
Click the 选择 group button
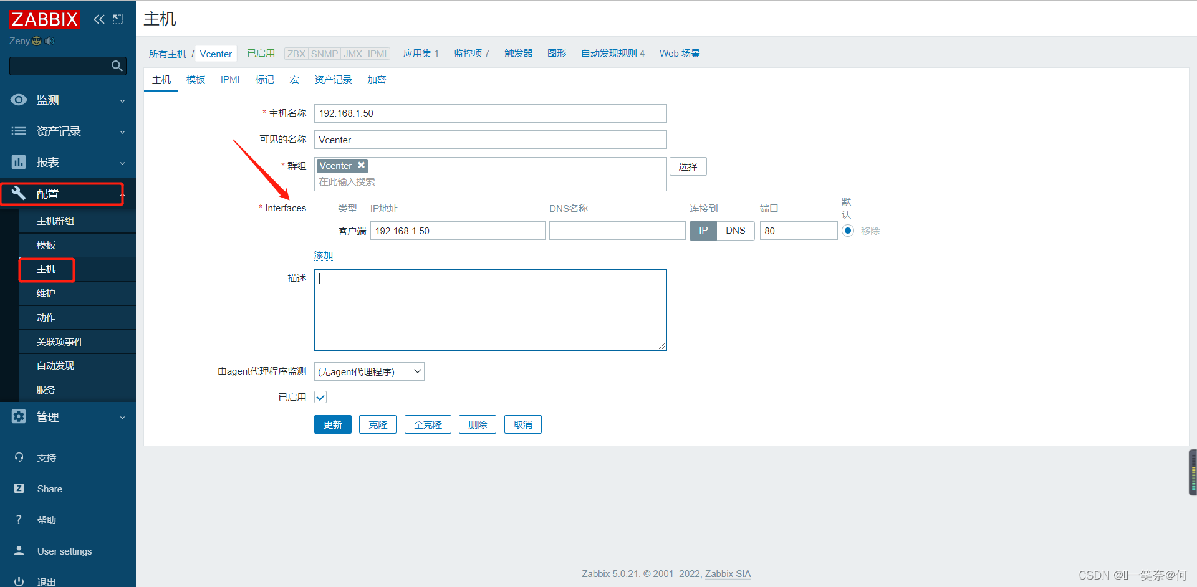688,166
